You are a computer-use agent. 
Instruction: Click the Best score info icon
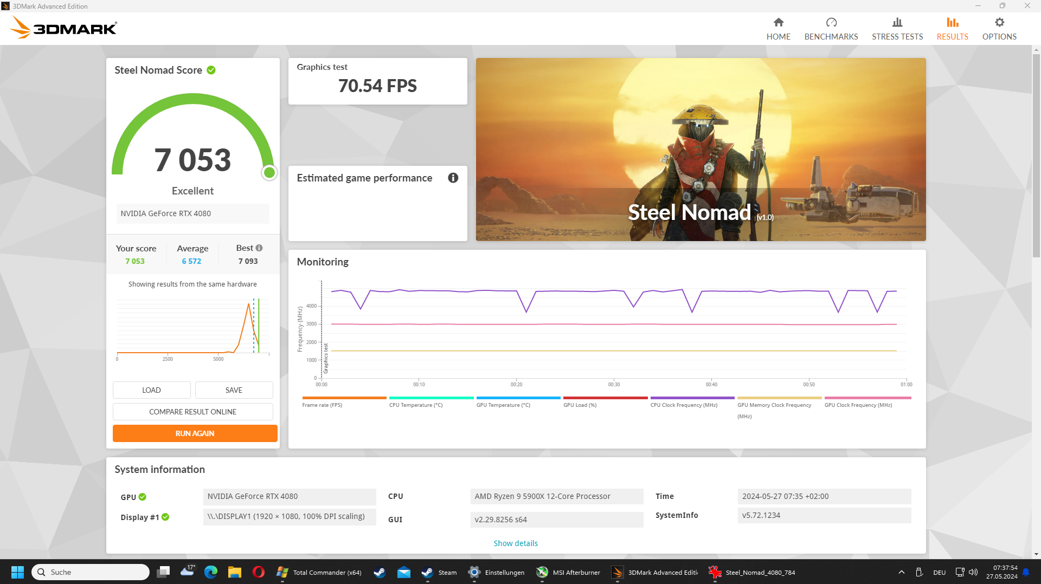pyautogui.click(x=259, y=248)
